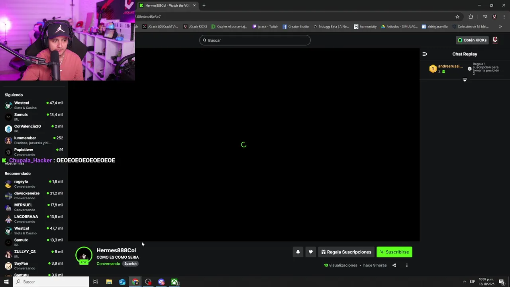
Task: Open Outlook from taskbar
Action: (122, 282)
